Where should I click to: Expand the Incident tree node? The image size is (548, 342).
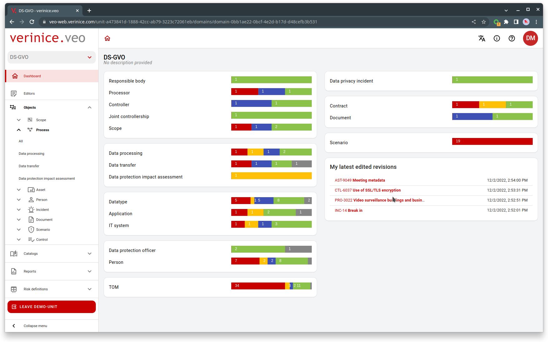point(19,210)
